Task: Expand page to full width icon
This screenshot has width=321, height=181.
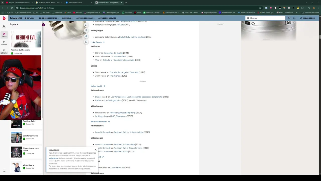Action: point(86,25)
